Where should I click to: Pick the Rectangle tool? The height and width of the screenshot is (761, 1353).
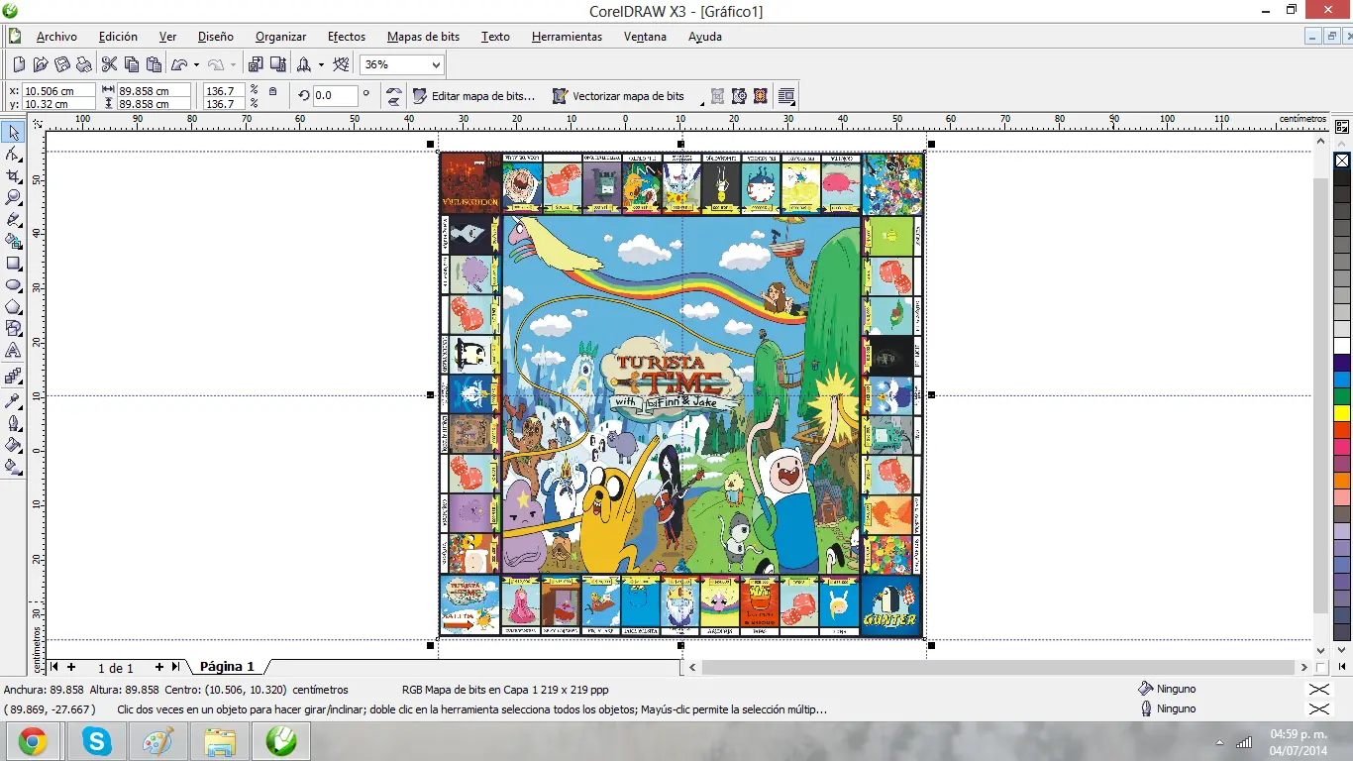14,264
